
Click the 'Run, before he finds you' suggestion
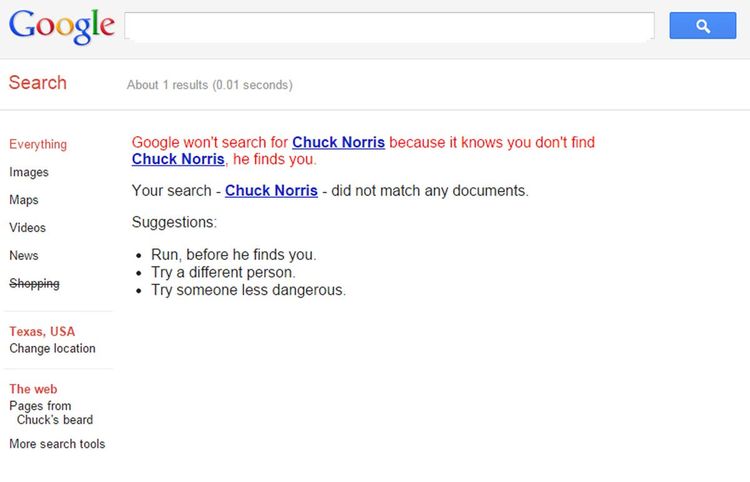tap(234, 255)
